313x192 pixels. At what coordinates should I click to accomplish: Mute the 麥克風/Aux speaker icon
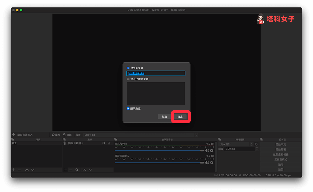tap(207, 150)
